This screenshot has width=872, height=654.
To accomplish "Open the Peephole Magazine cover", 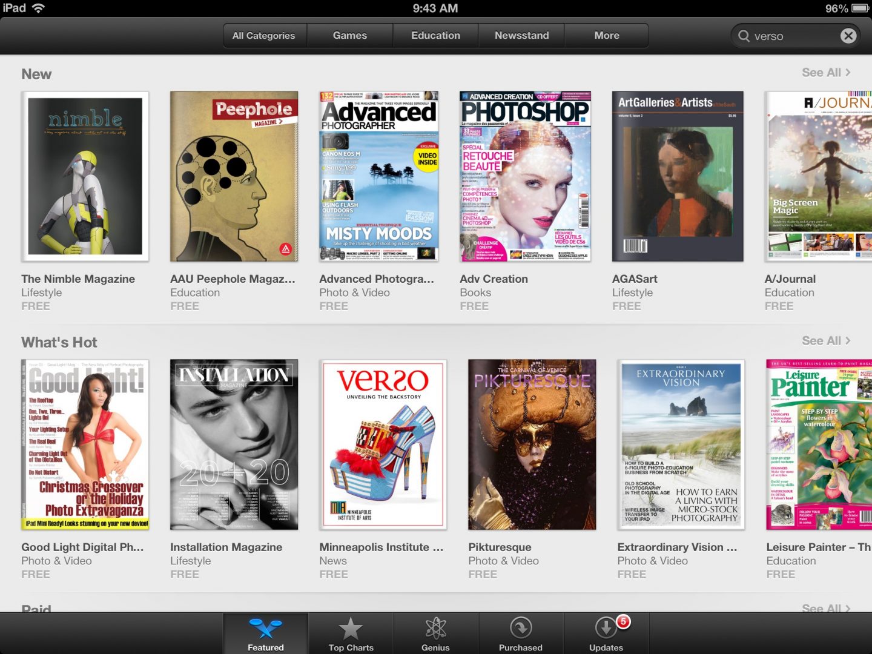I will coord(234,177).
